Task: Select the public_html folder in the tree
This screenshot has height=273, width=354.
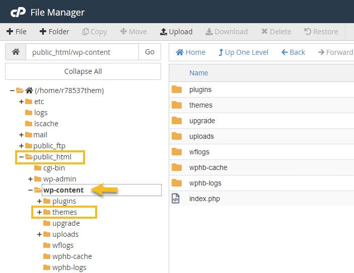Action: pos(52,157)
